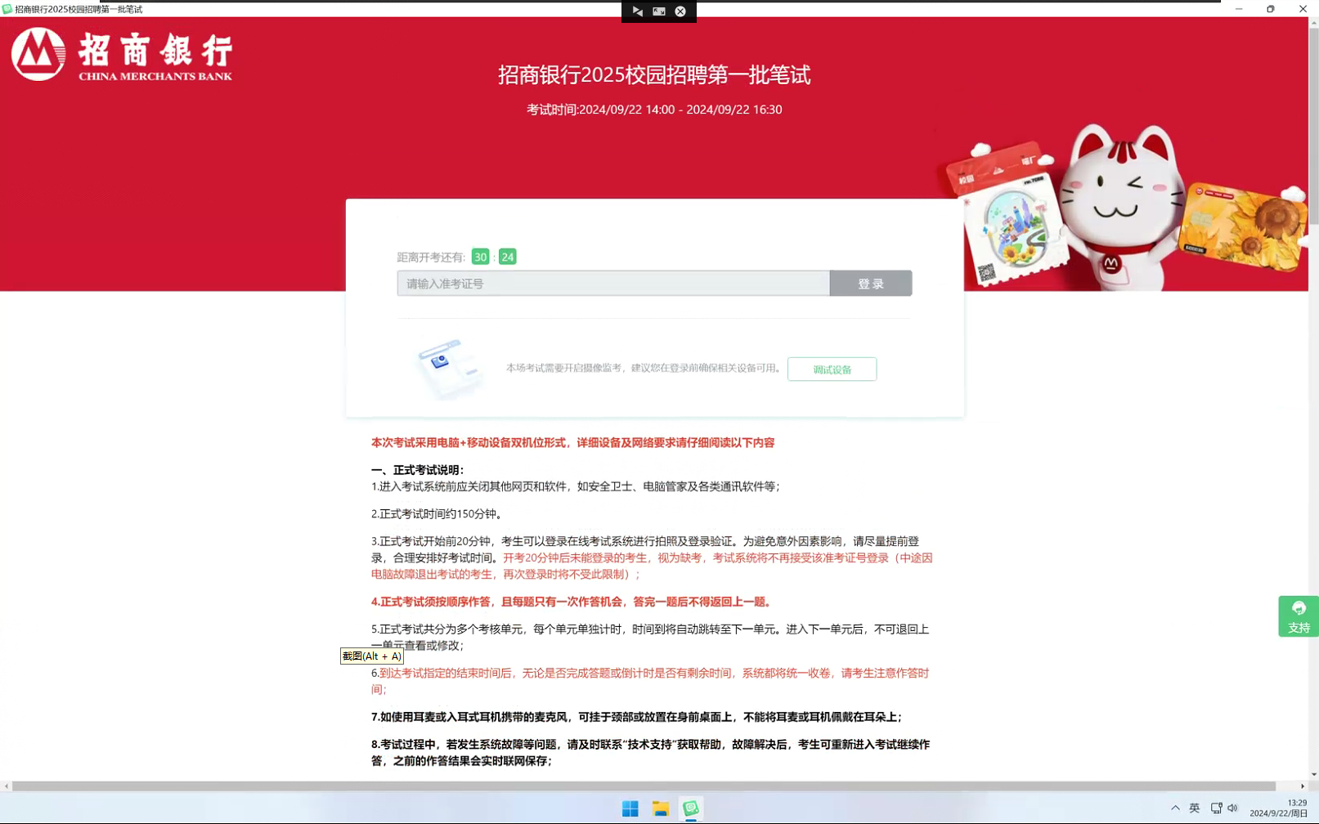Click the vertical scrollbar down arrow

coord(1313,773)
